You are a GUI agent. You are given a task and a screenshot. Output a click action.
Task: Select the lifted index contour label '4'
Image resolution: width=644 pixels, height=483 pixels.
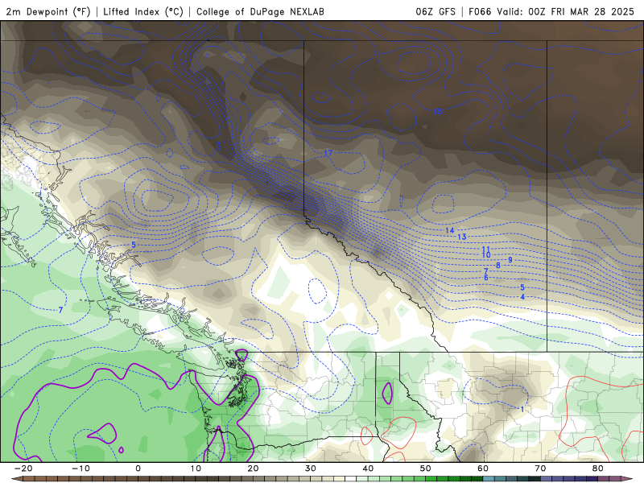[x=522, y=296]
